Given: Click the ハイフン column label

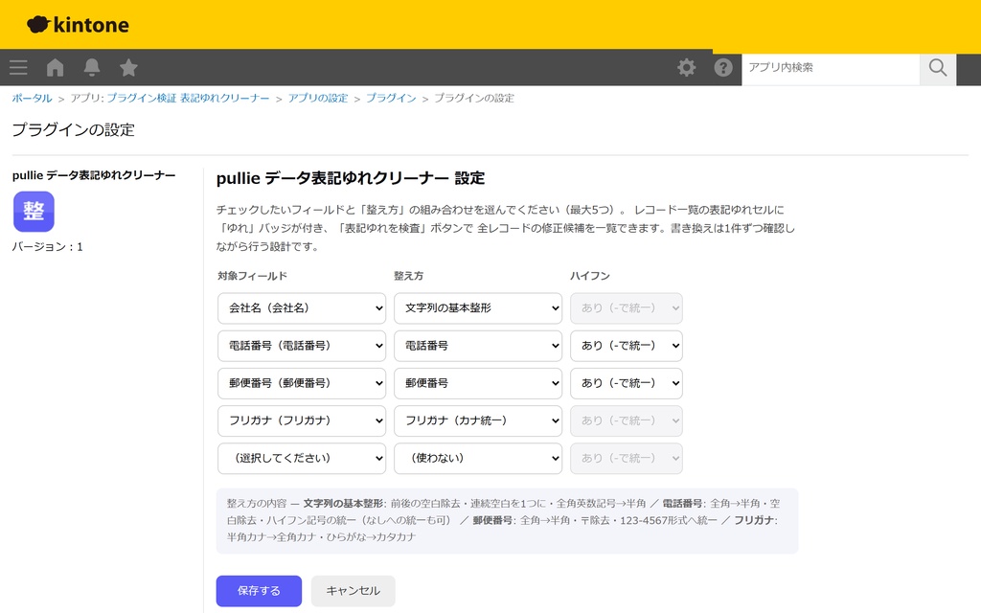Looking at the screenshot, I should pos(590,276).
